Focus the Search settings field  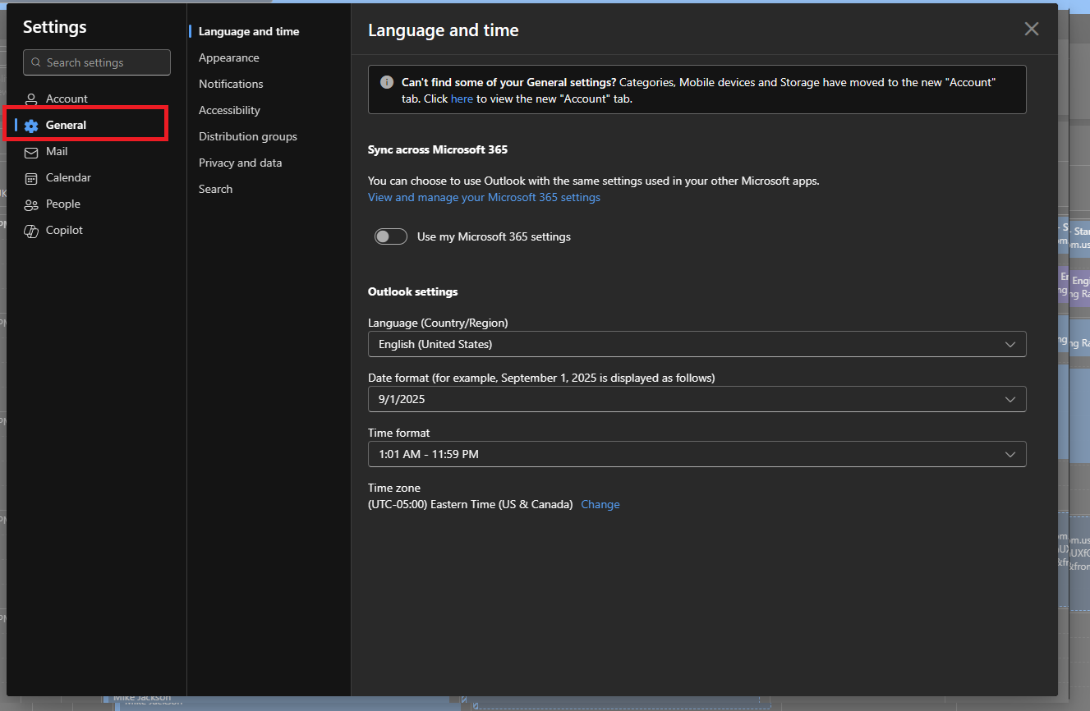click(97, 62)
